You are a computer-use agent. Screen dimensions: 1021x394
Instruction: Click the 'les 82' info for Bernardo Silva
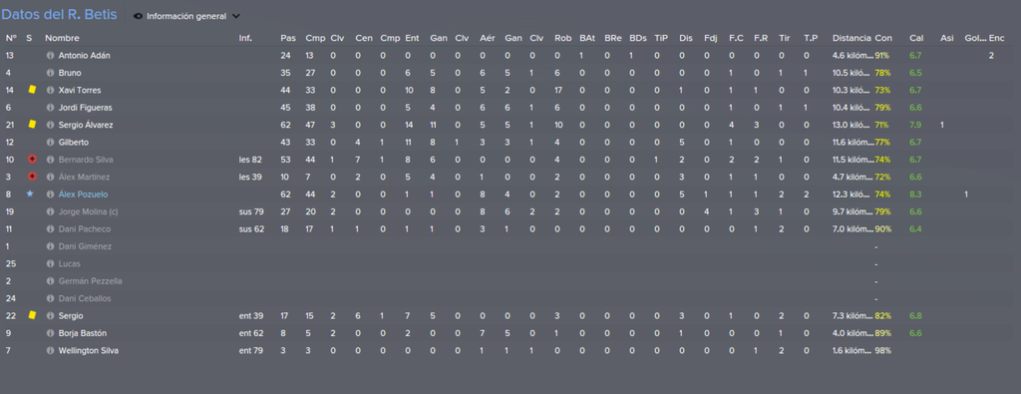250,160
